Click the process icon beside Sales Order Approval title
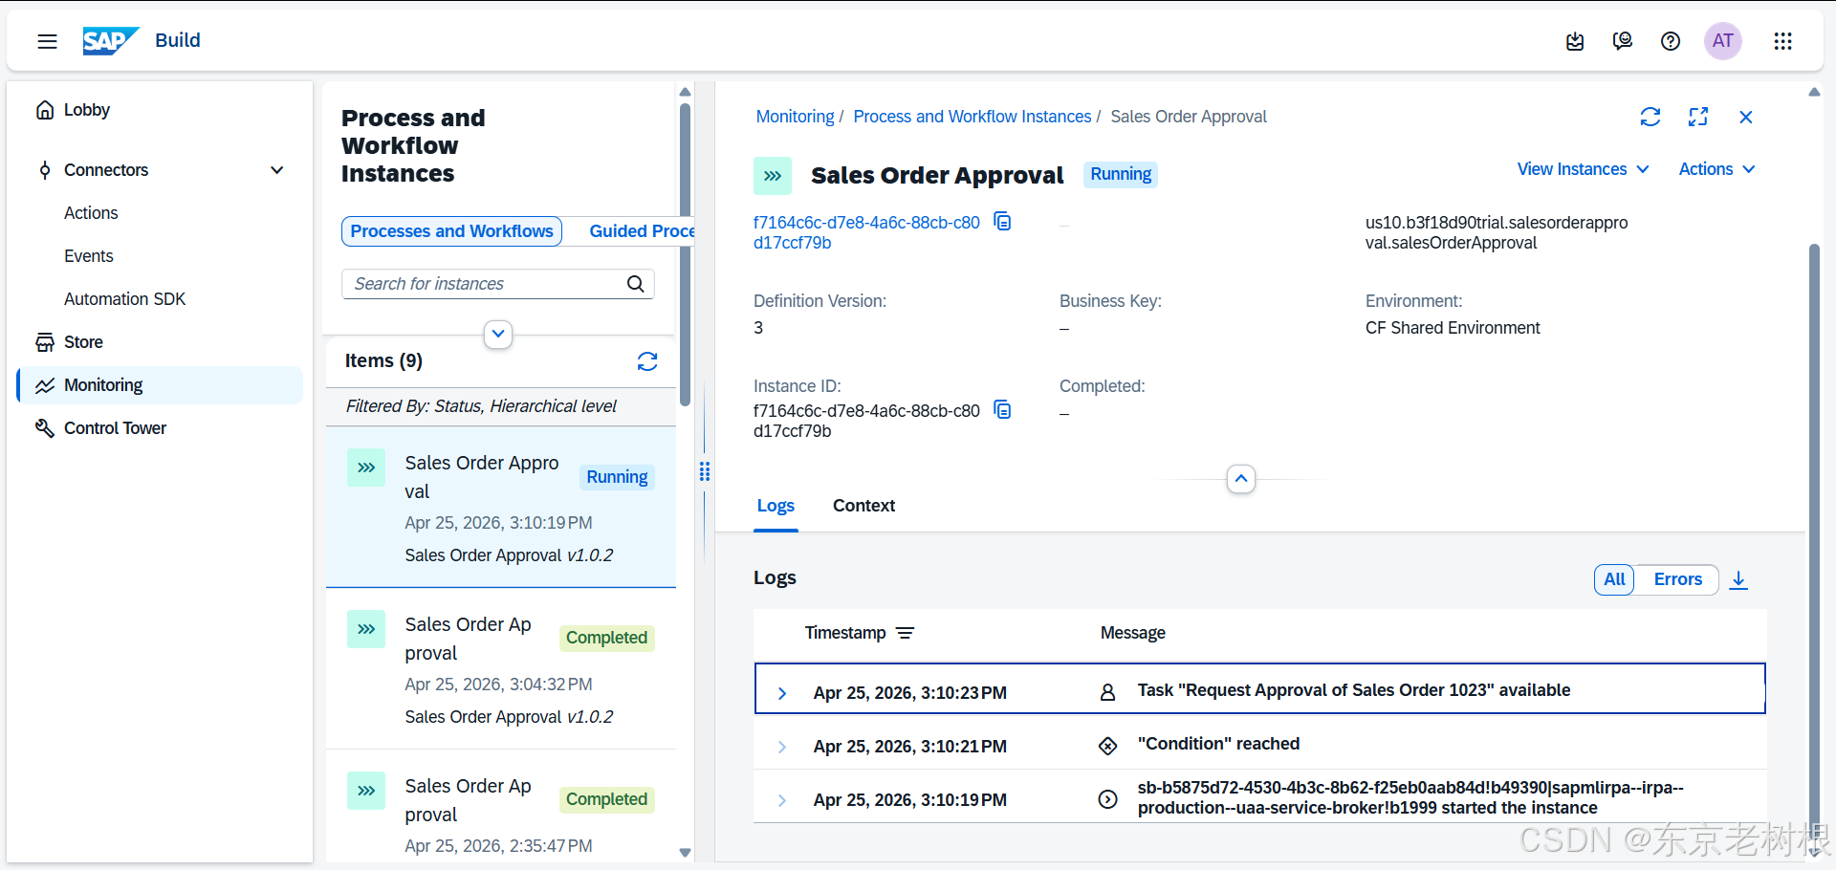 (x=773, y=176)
